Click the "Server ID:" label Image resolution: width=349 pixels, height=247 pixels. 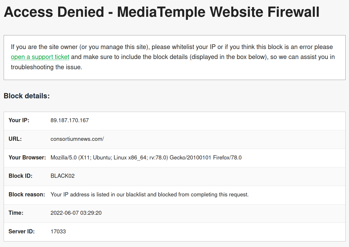(x=21, y=232)
